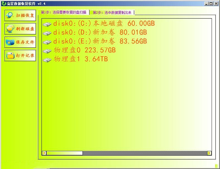Click blue star folder icon on 保存文件
This screenshot has width=220, height=169.
[10, 42]
